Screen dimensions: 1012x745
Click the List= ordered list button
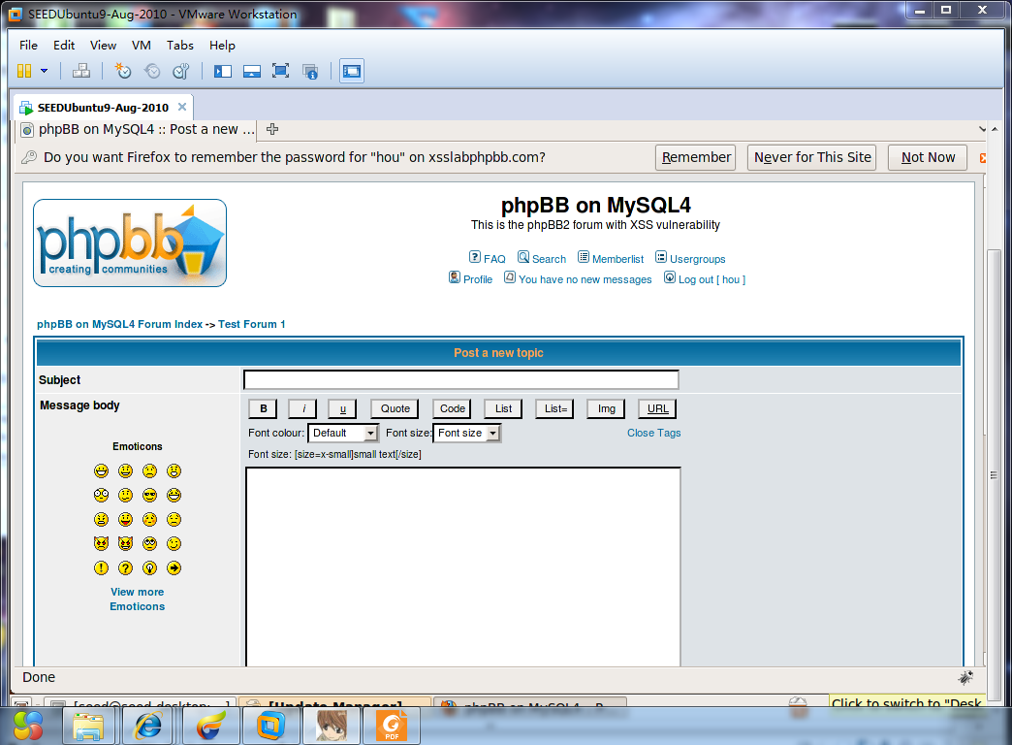point(555,409)
